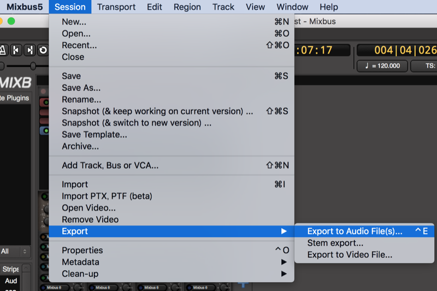This screenshot has width=437, height=291.
Task: Click the go-to-start transport icon
Action: [x=16, y=50]
